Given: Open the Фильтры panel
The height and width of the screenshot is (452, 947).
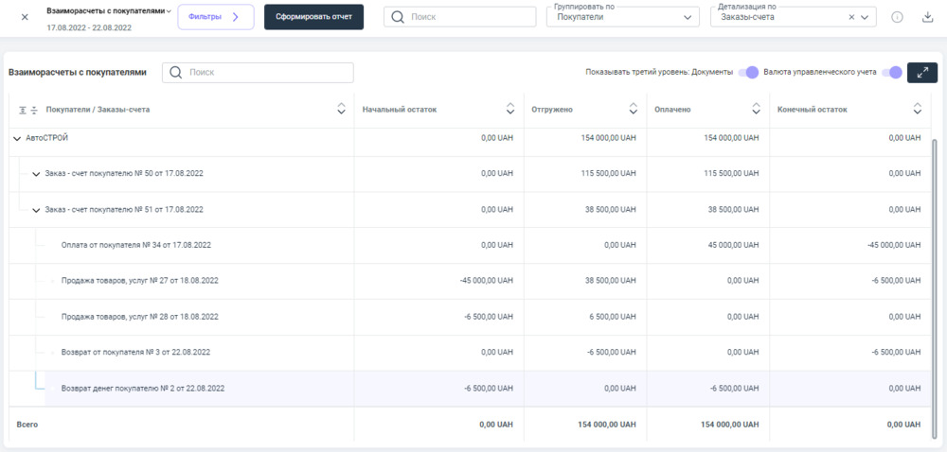Looking at the screenshot, I should pos(215,17).
